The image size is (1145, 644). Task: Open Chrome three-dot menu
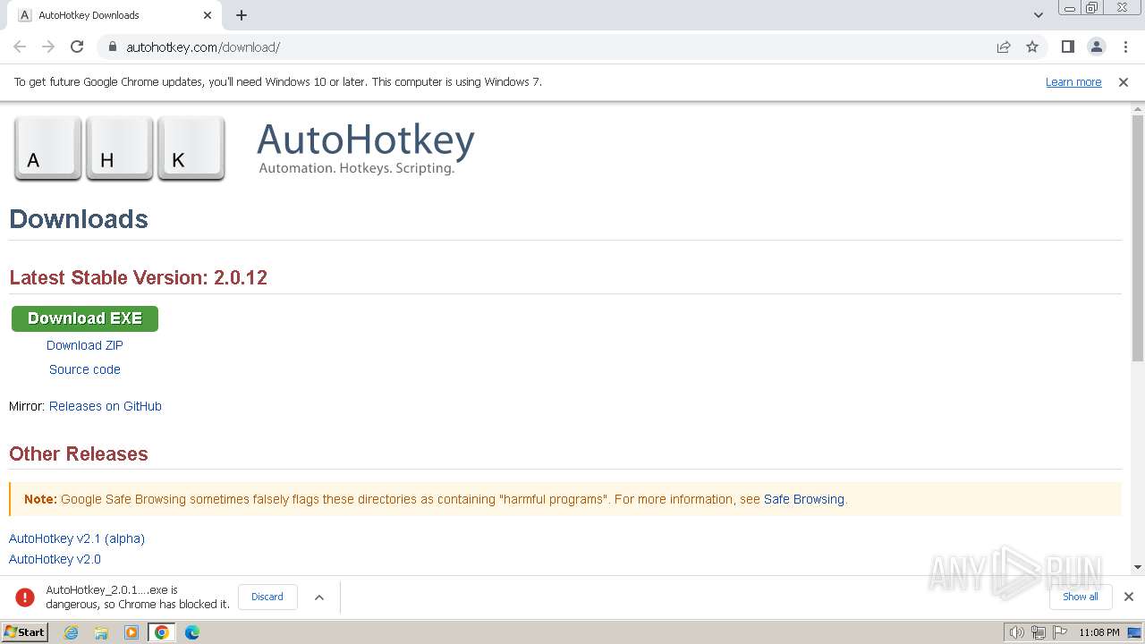click(1125, 47)
